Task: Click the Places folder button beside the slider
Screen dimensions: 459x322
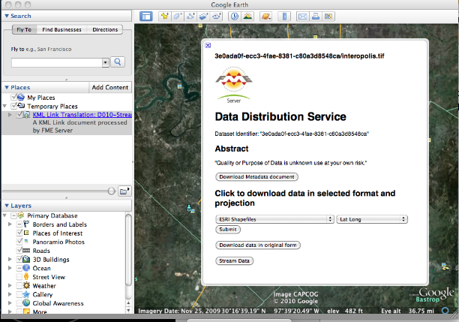Action: pyautogui.click(x=124, y=191)
